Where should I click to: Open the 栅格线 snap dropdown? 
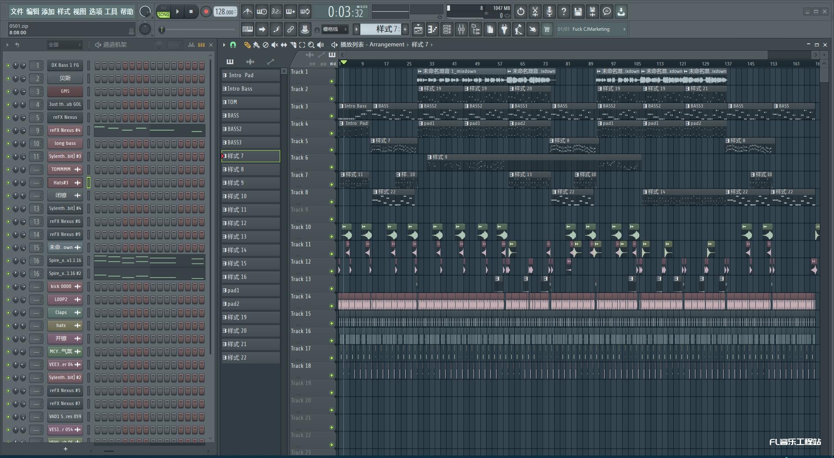(334, 29)
